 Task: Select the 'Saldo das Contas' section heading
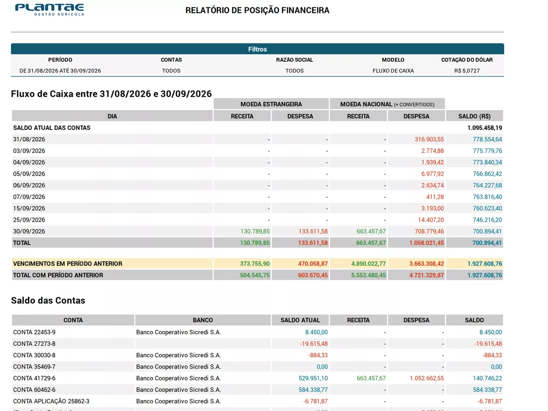click(x=48, y=300)
